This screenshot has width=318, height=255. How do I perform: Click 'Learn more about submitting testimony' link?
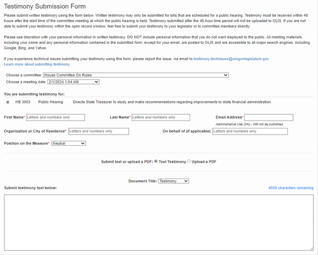tap(37, 65)
